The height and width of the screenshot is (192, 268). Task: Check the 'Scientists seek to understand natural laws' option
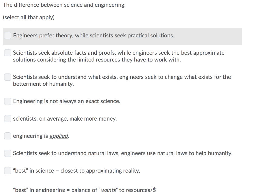pos(8,153)
